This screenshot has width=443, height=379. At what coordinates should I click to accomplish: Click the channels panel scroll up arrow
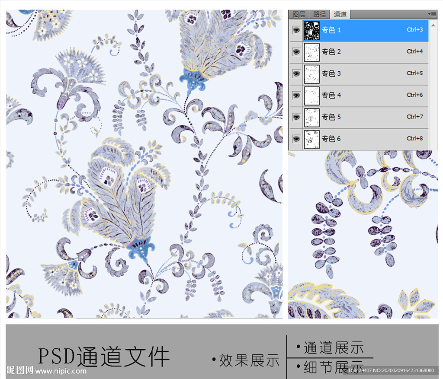(433, 25)
